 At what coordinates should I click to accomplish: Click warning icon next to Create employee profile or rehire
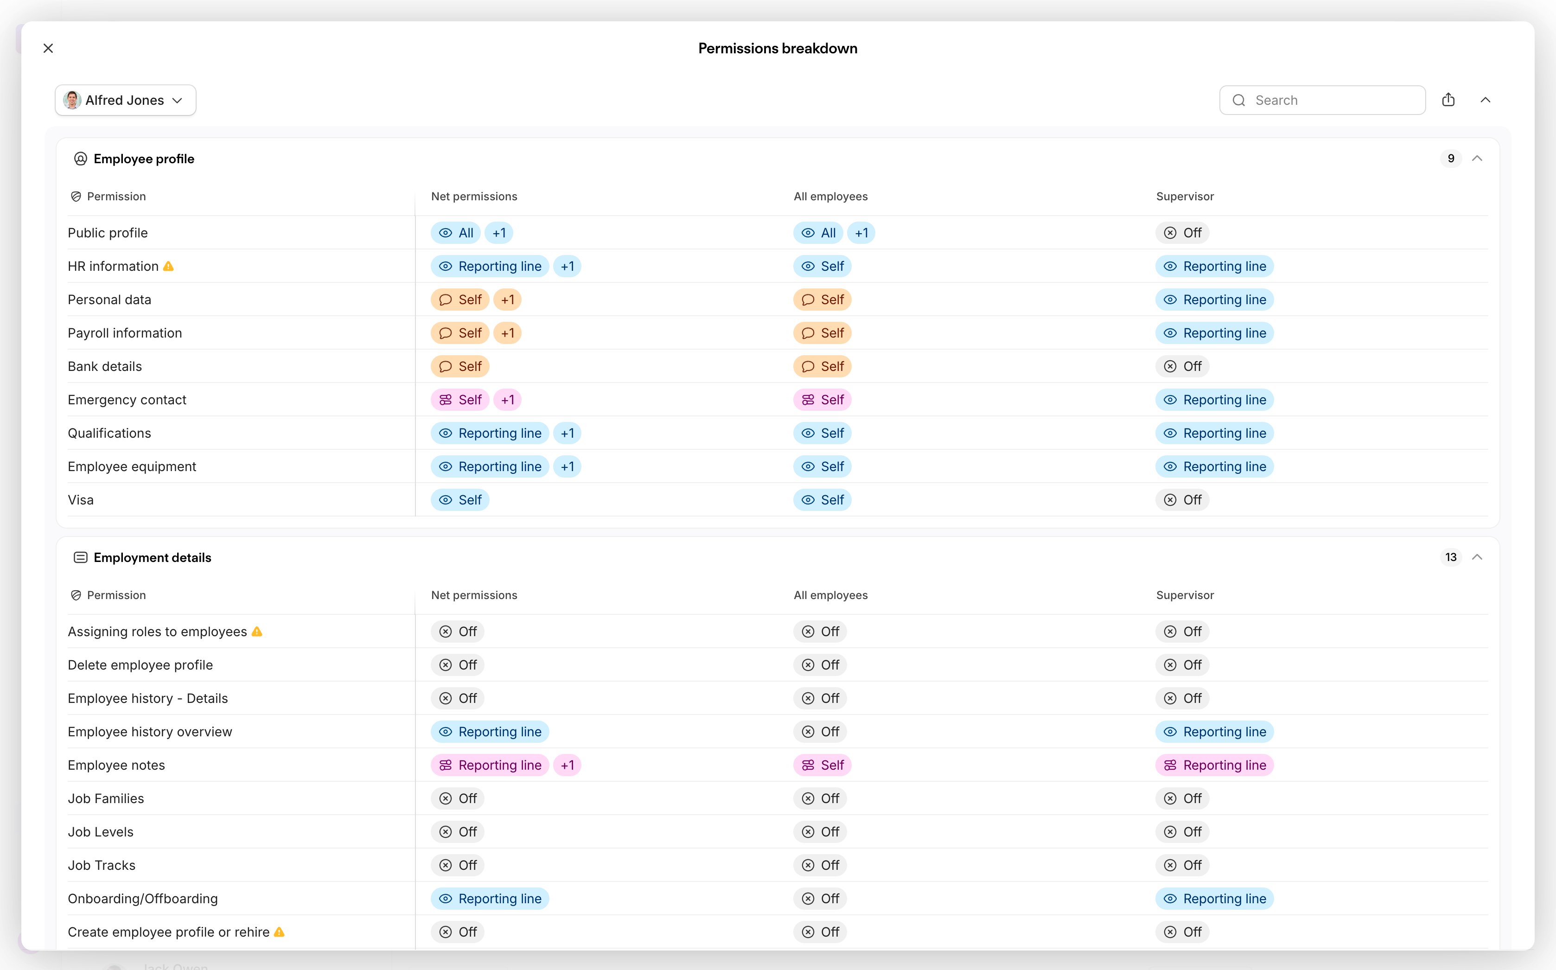tap(279, 932)
